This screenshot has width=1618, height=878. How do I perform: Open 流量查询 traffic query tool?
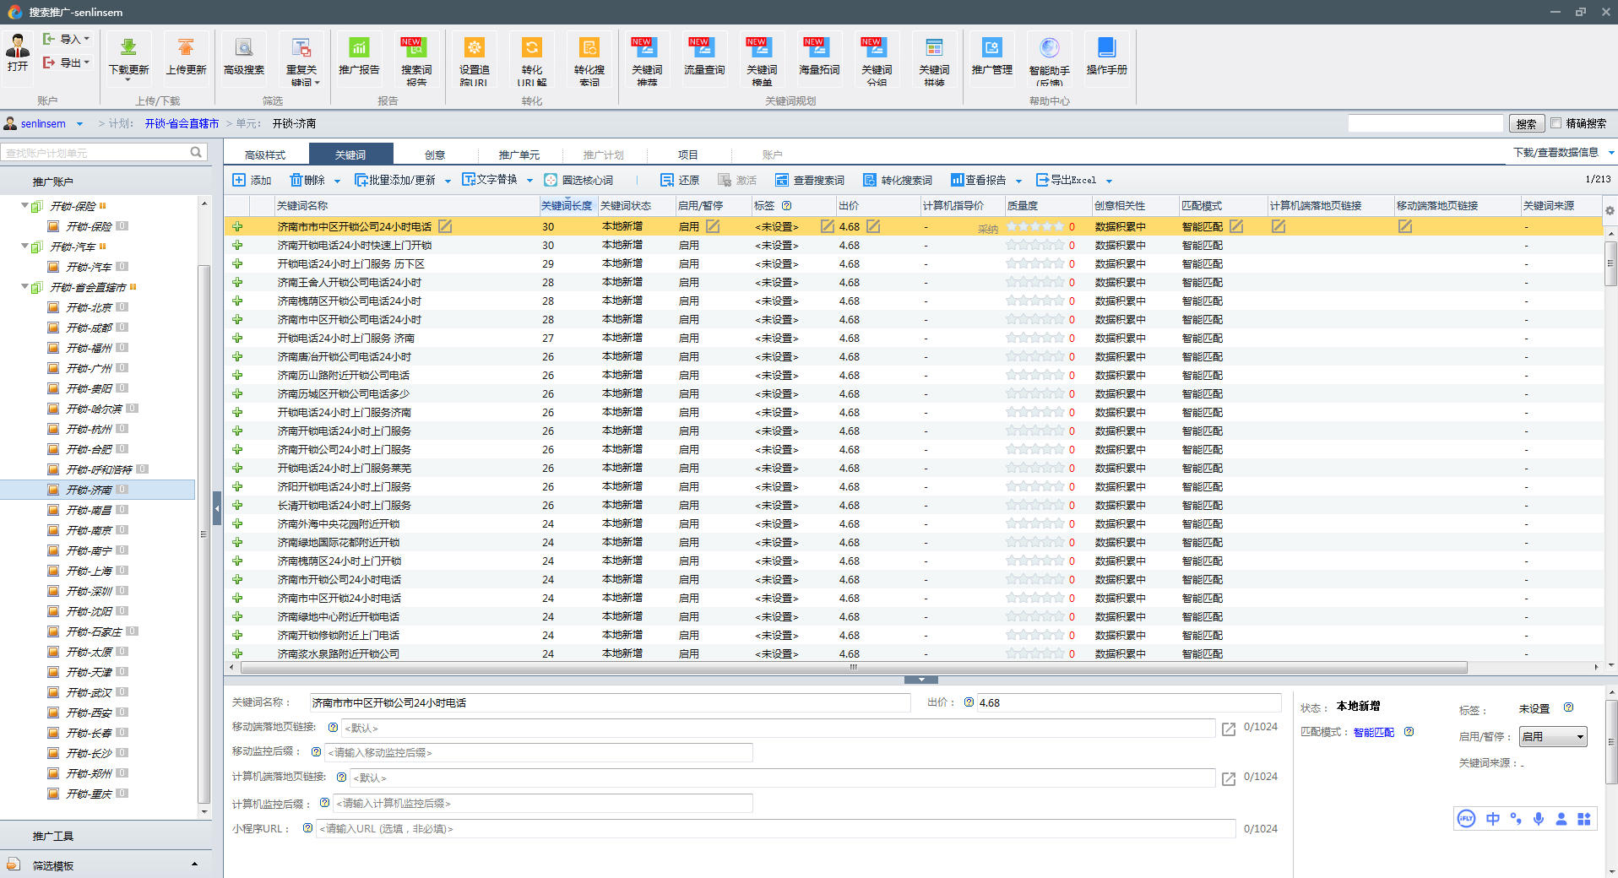click(703, 48)
